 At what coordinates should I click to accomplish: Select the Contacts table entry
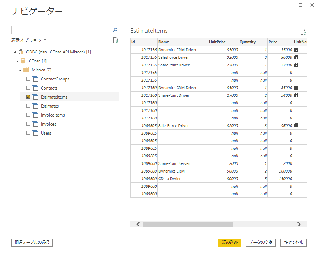click(x=49, y=88)
